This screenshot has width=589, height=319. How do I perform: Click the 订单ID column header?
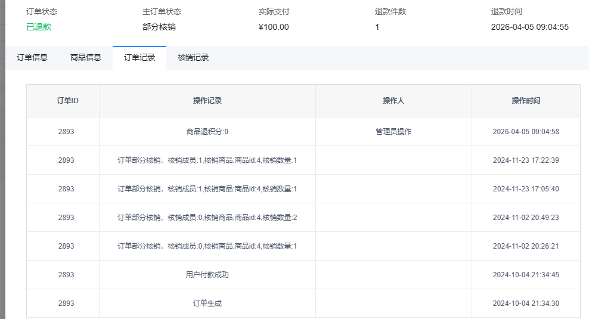[67, 101]
